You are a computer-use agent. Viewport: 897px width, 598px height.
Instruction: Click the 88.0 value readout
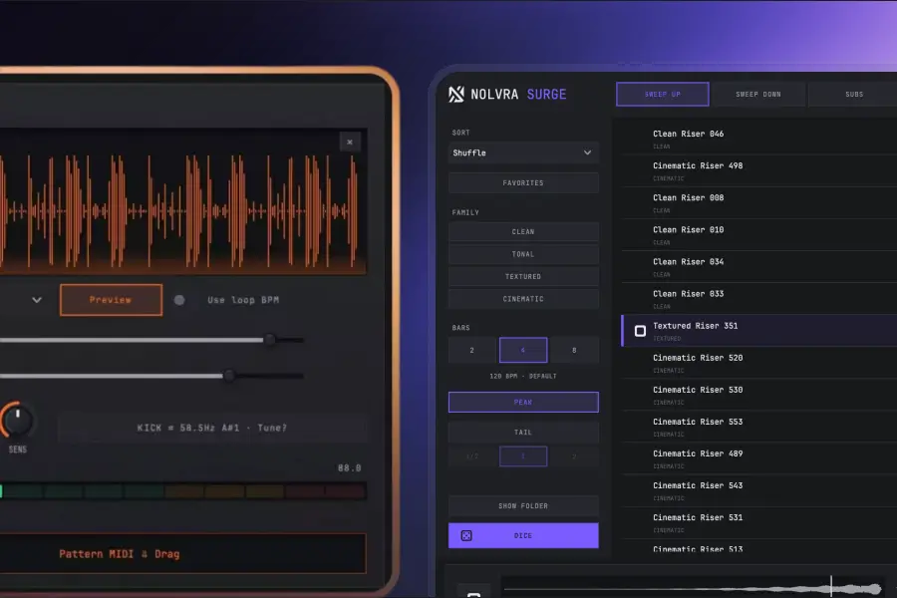[350, 468]
